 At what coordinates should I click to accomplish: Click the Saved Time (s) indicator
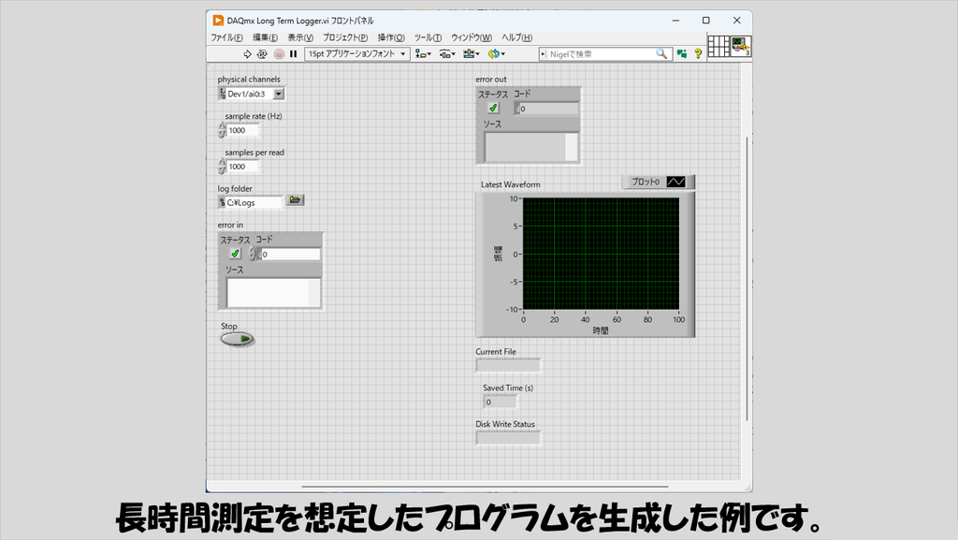(501, 401)
